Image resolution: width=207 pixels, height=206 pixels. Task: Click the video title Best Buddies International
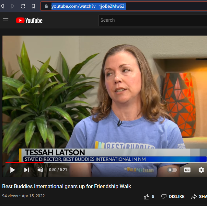pyautogui.click(x=66, y=186)
